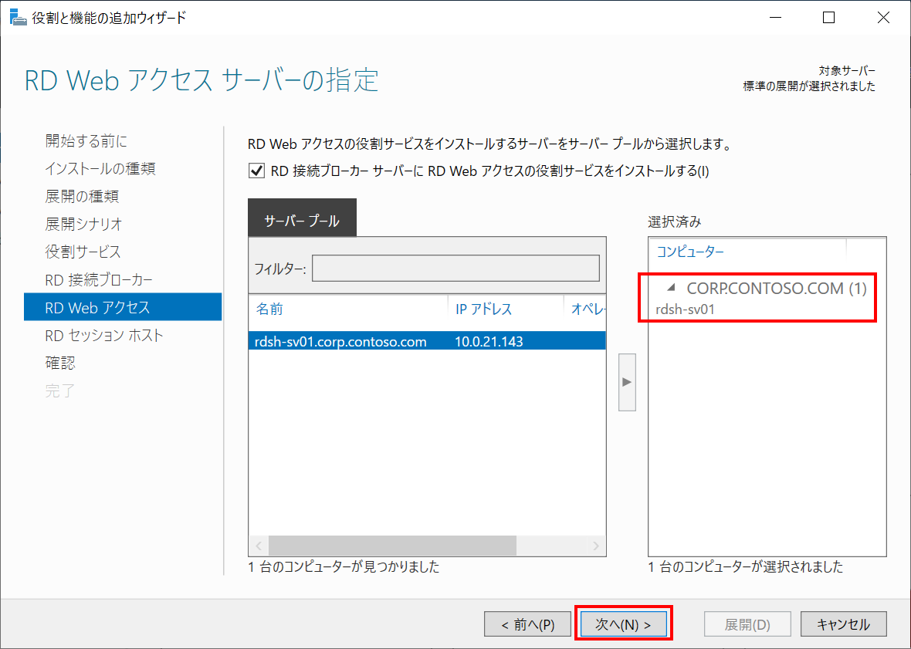Viewport: 911px width, 649px height.
Task: Sort by the コンピューター column header
Action: [x=690, y=251]
